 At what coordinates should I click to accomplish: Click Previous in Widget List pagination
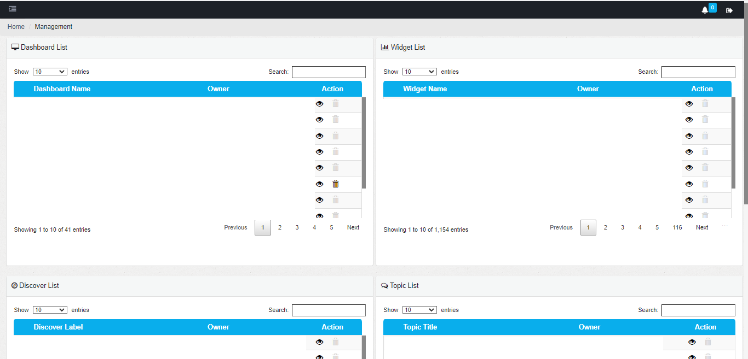(x=561, y=227)
